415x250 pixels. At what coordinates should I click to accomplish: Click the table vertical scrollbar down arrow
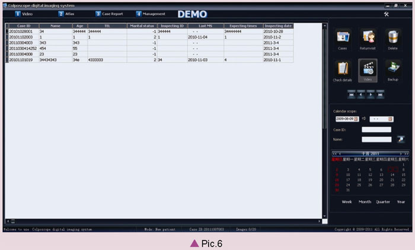pos(324,216)
